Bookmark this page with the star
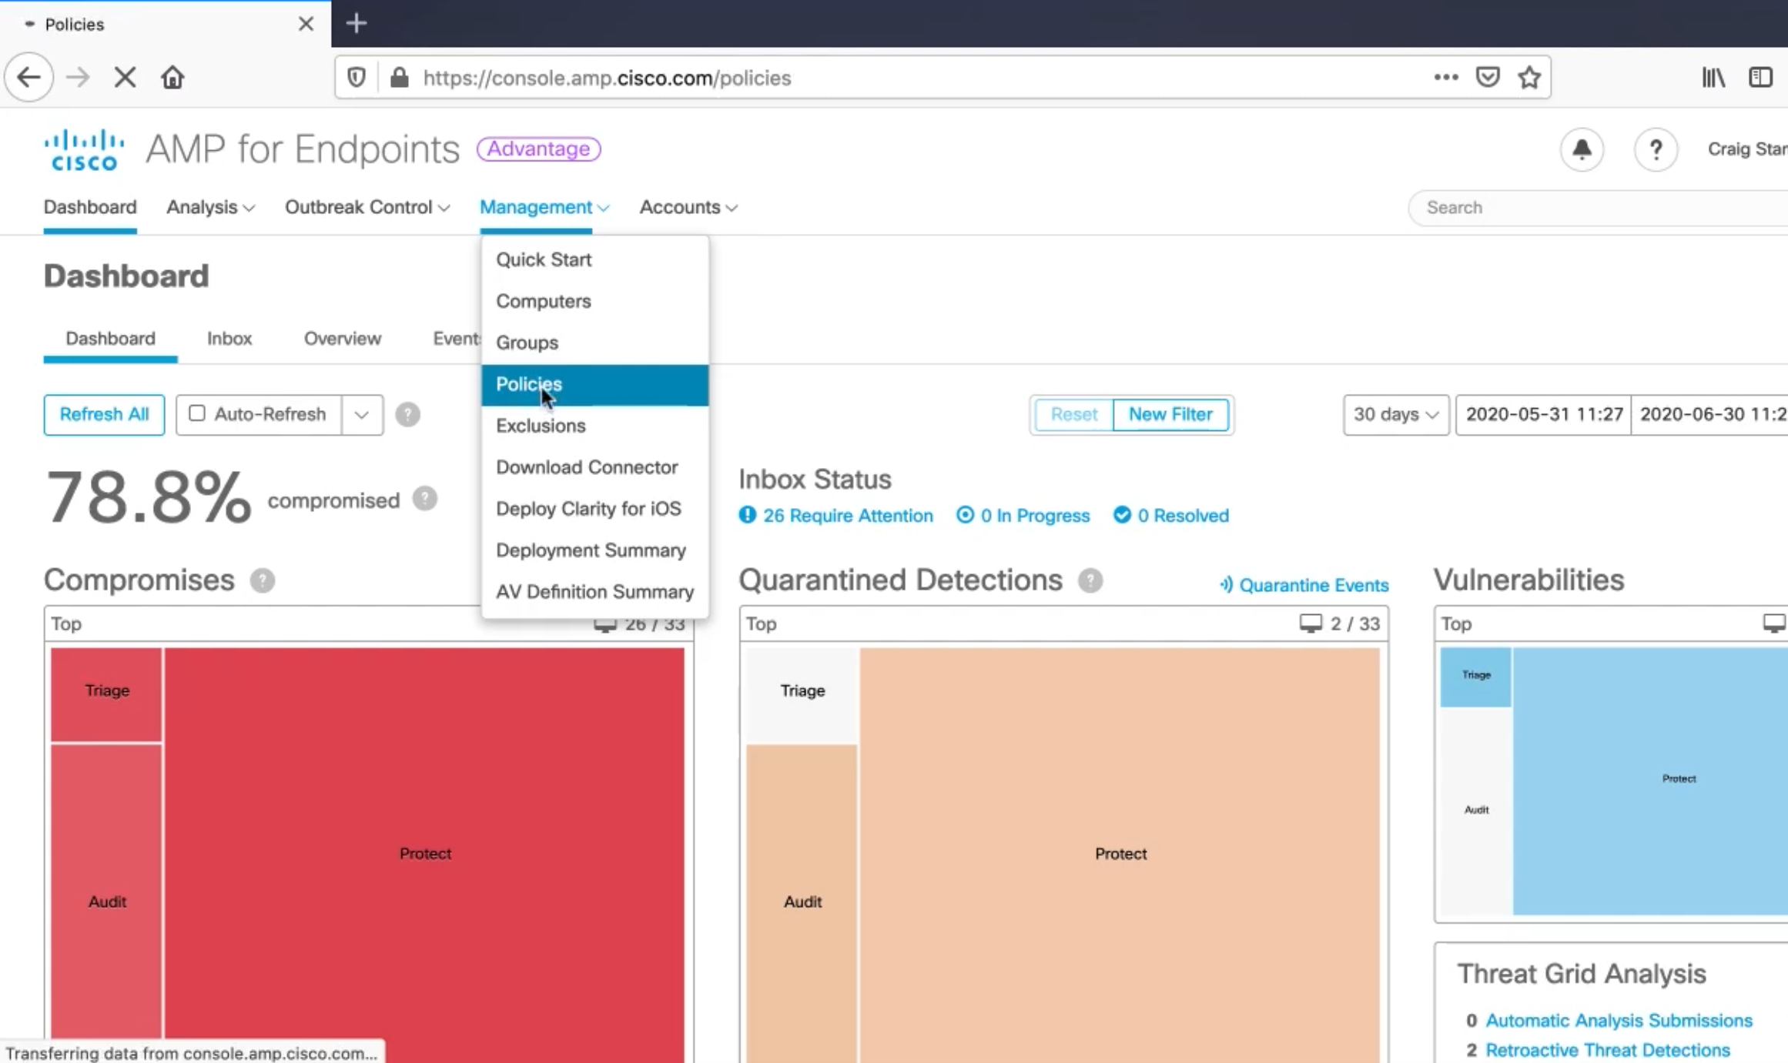The image size is (1788, 1063). coord(1529,77)
